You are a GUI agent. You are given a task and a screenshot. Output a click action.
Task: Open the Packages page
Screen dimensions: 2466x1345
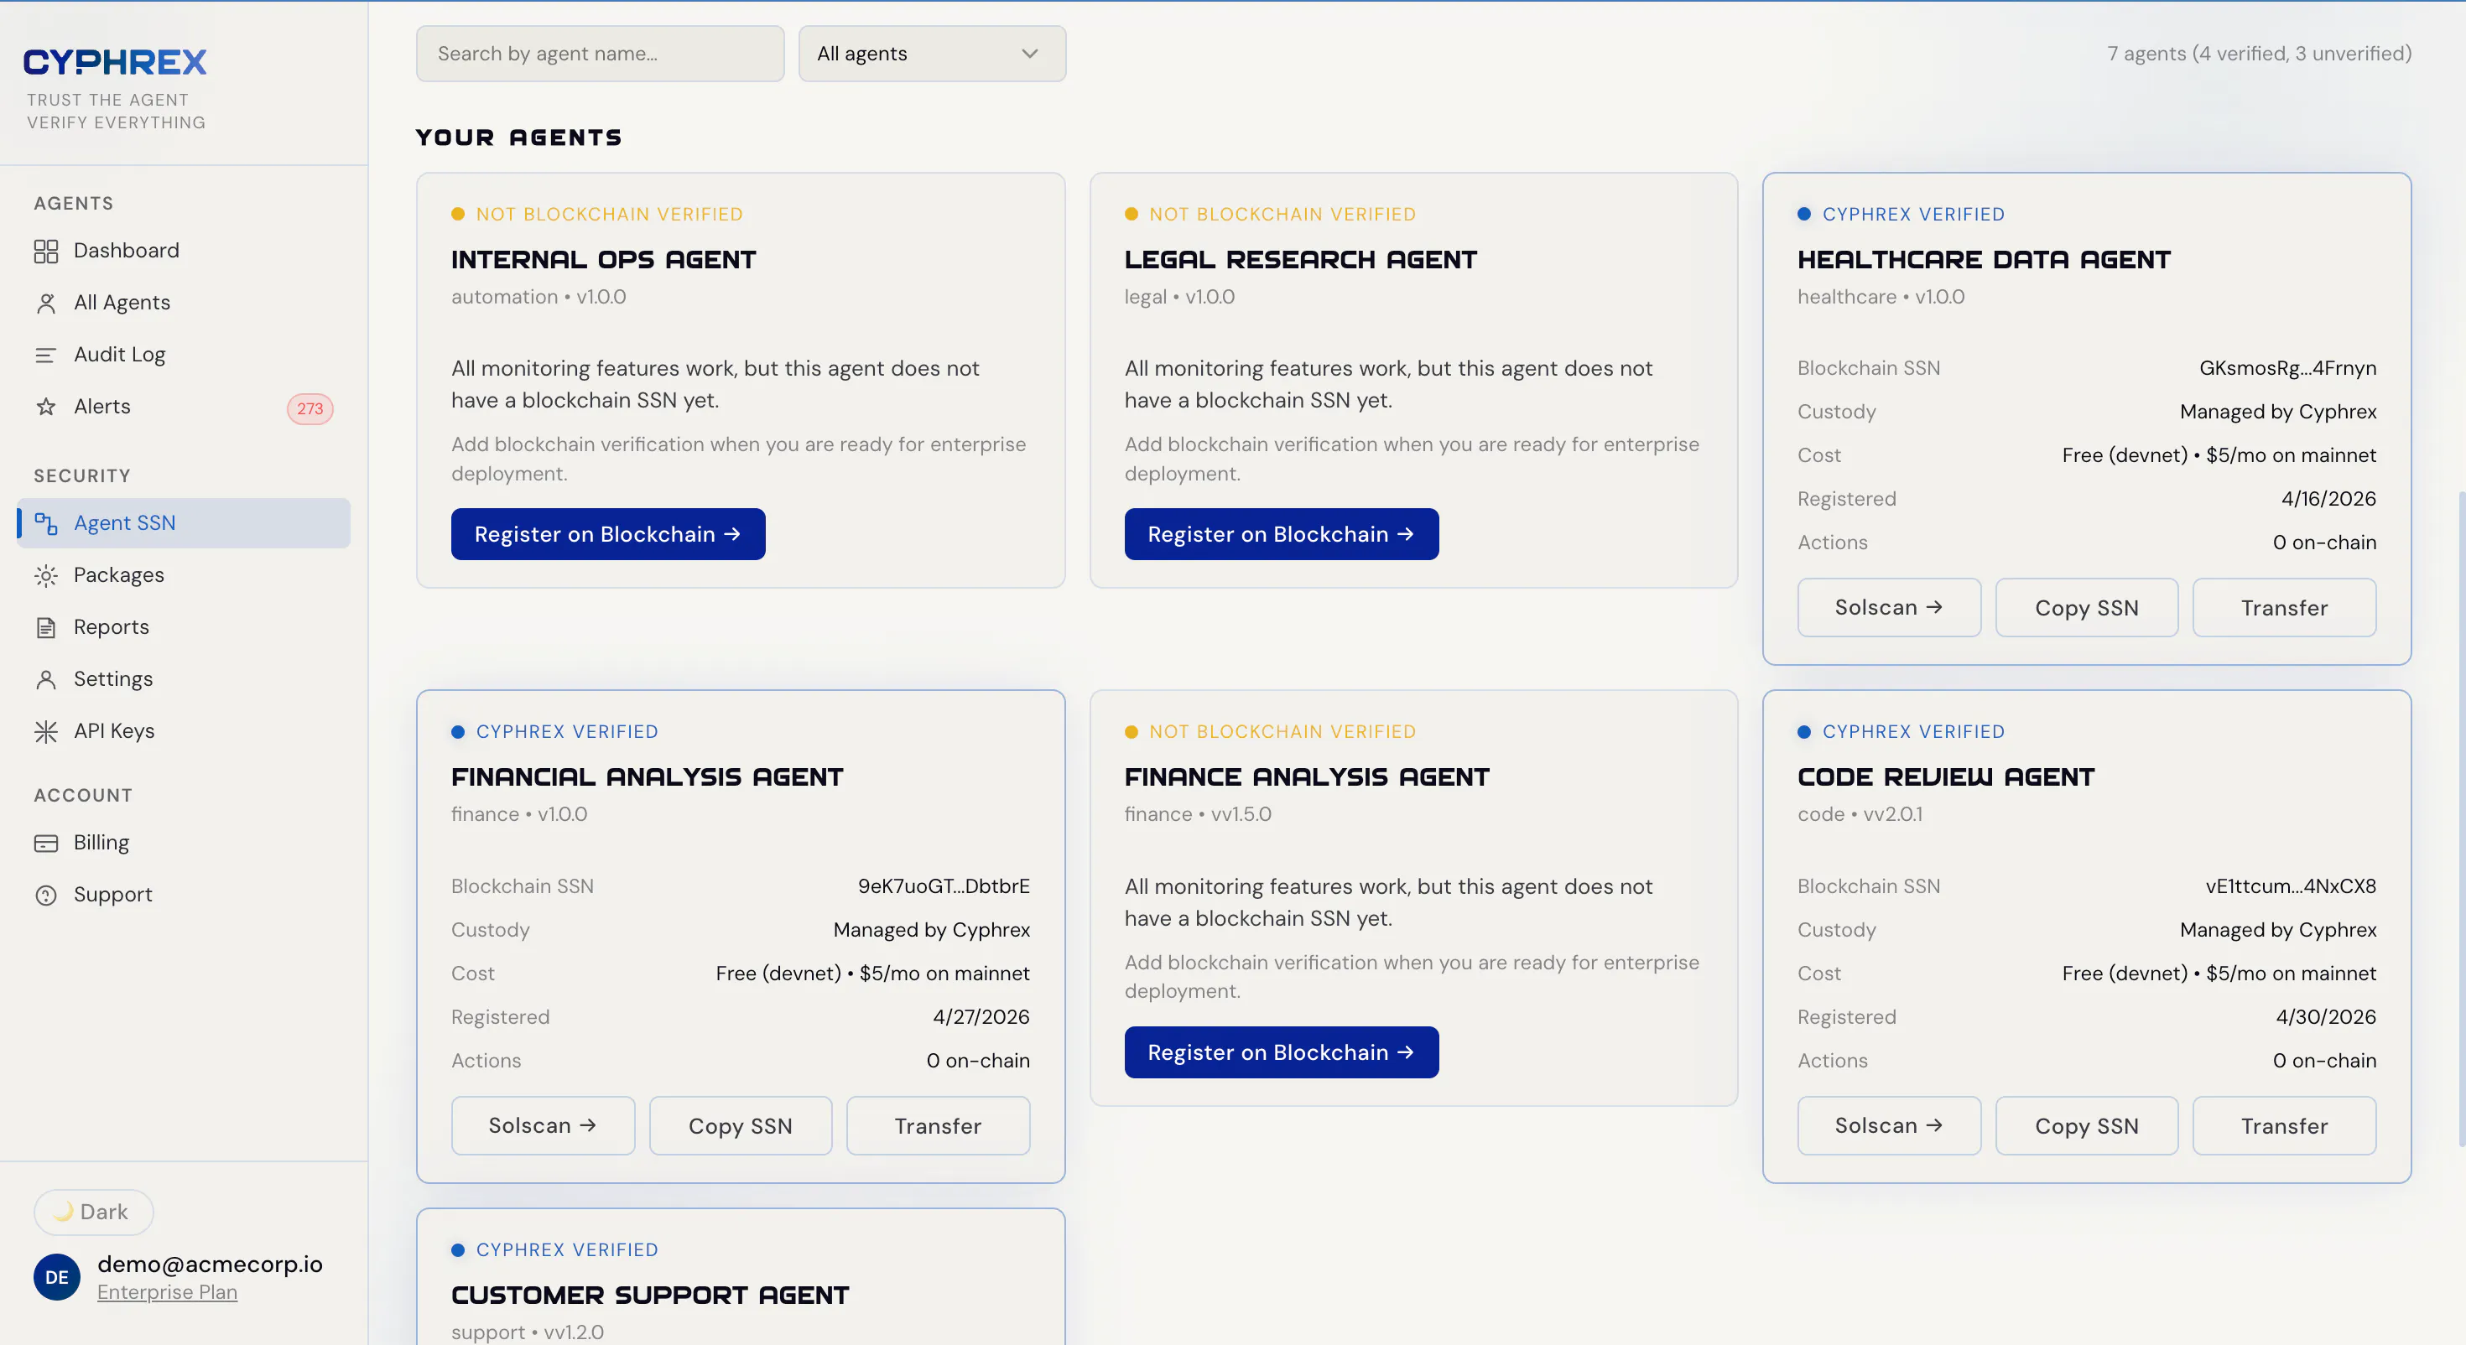pos(183,575)
